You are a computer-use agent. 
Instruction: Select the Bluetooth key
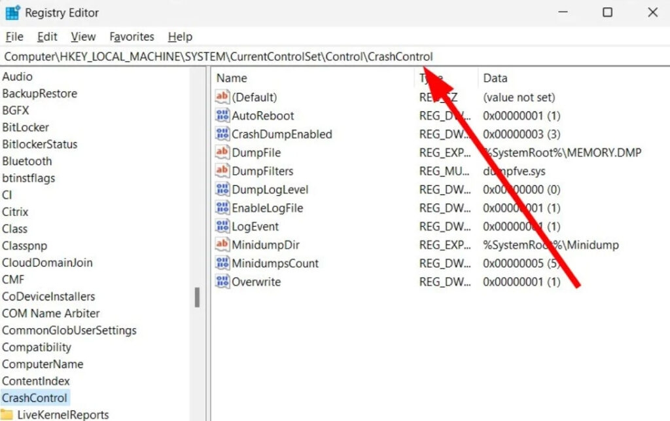point(27,161)
